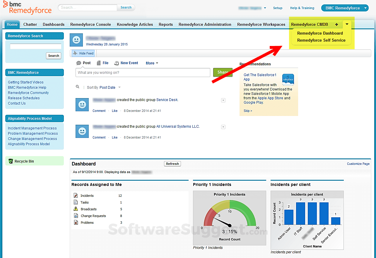Open the Problem Management Process link
Image resolution: width=376 pixels, height=258 pixels.
tap(33, 134)
